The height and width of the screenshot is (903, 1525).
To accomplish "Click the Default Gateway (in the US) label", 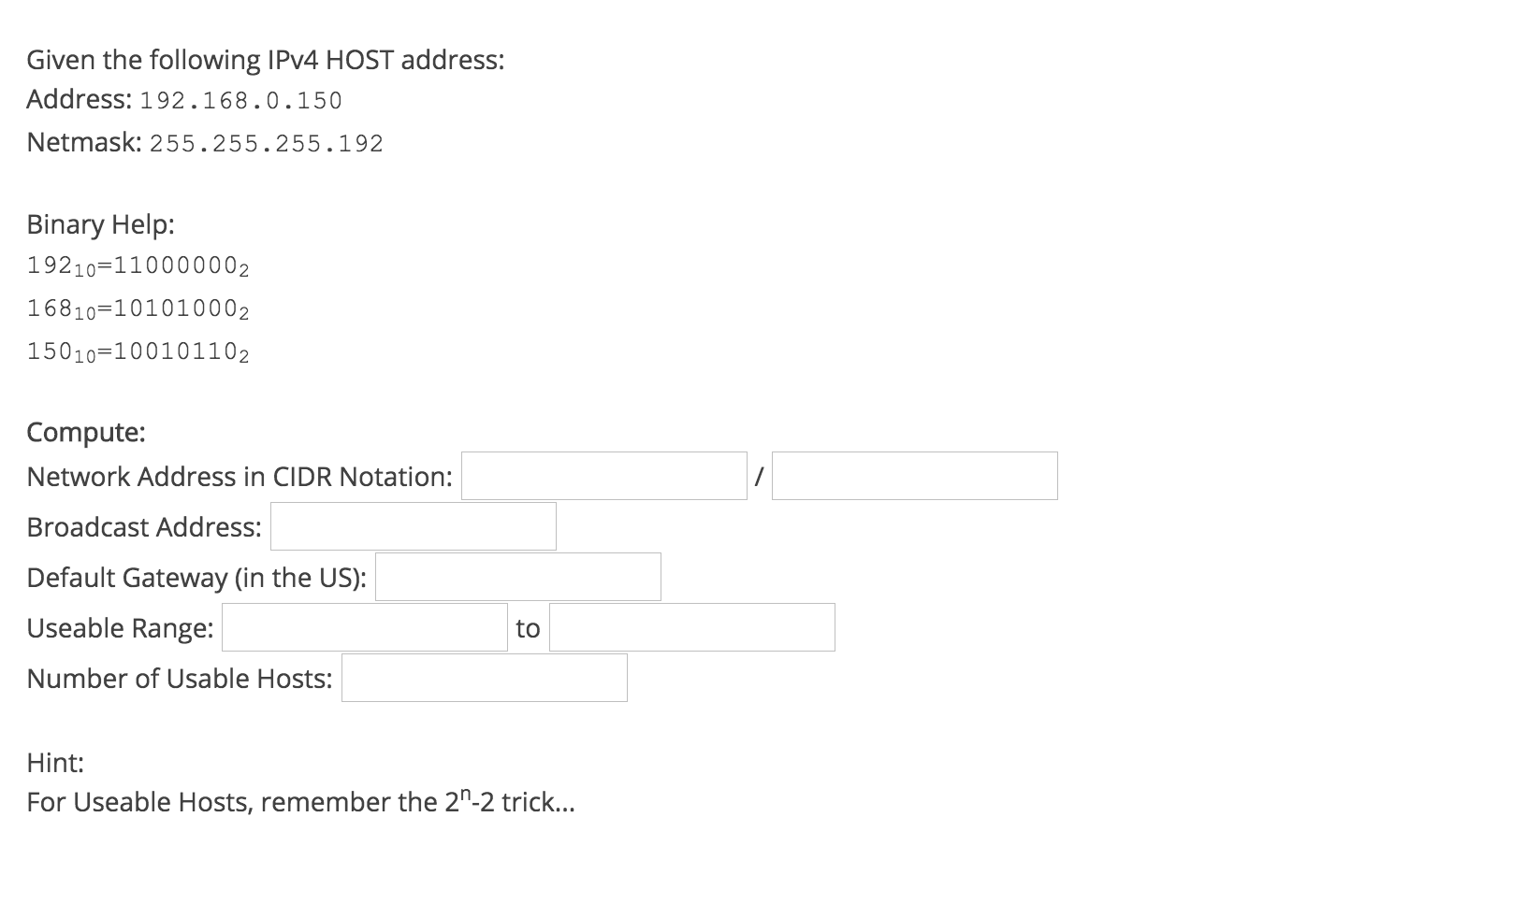I will point(196,578).
